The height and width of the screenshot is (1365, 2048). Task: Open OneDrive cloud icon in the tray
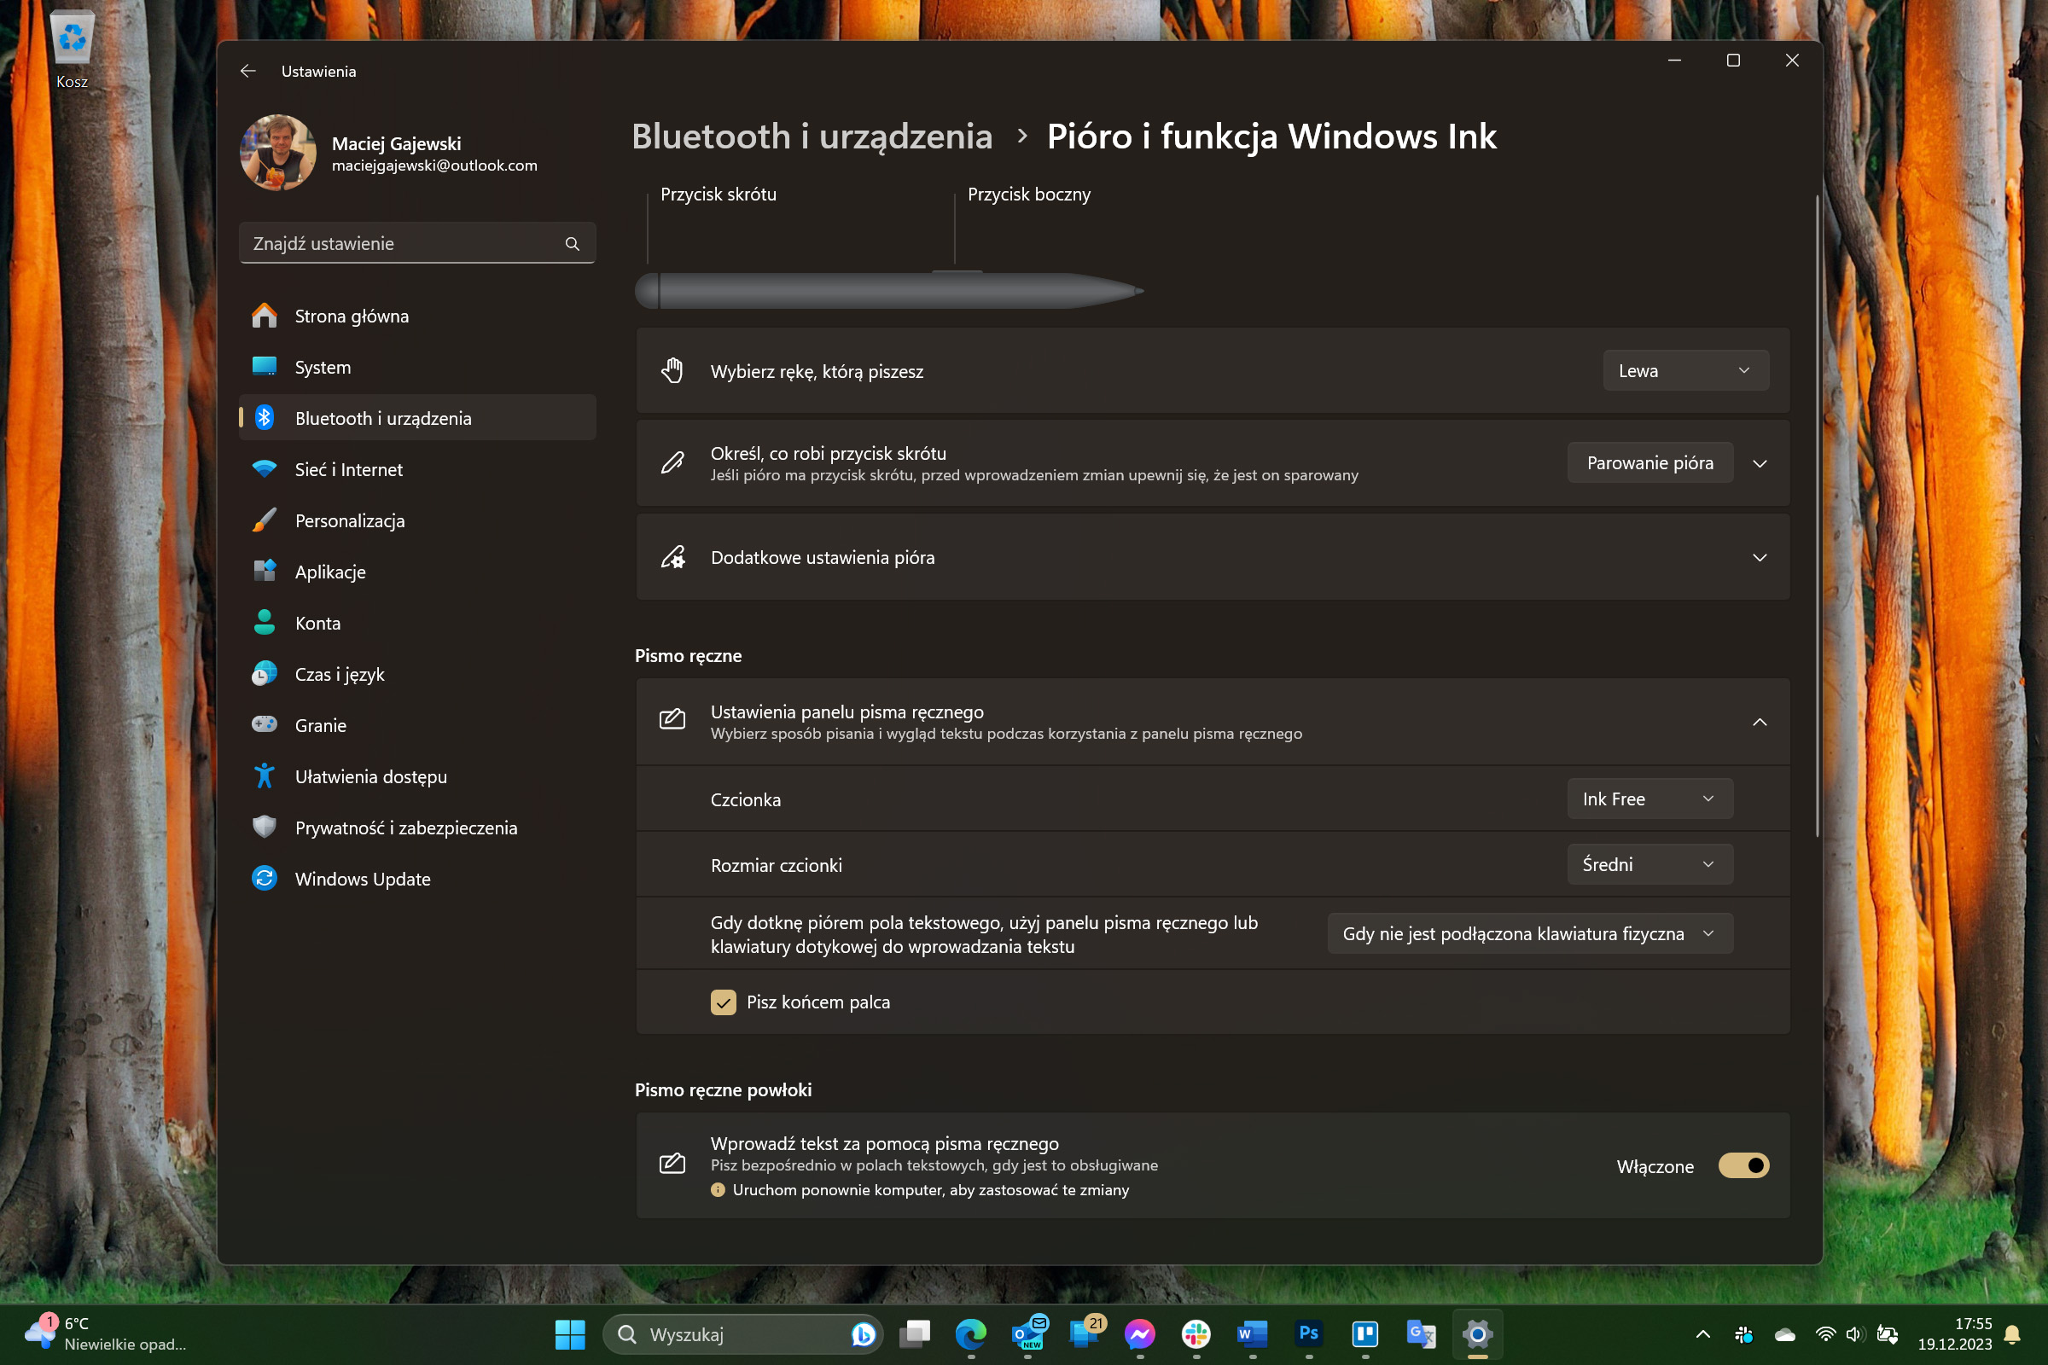click(1785, 1334)
